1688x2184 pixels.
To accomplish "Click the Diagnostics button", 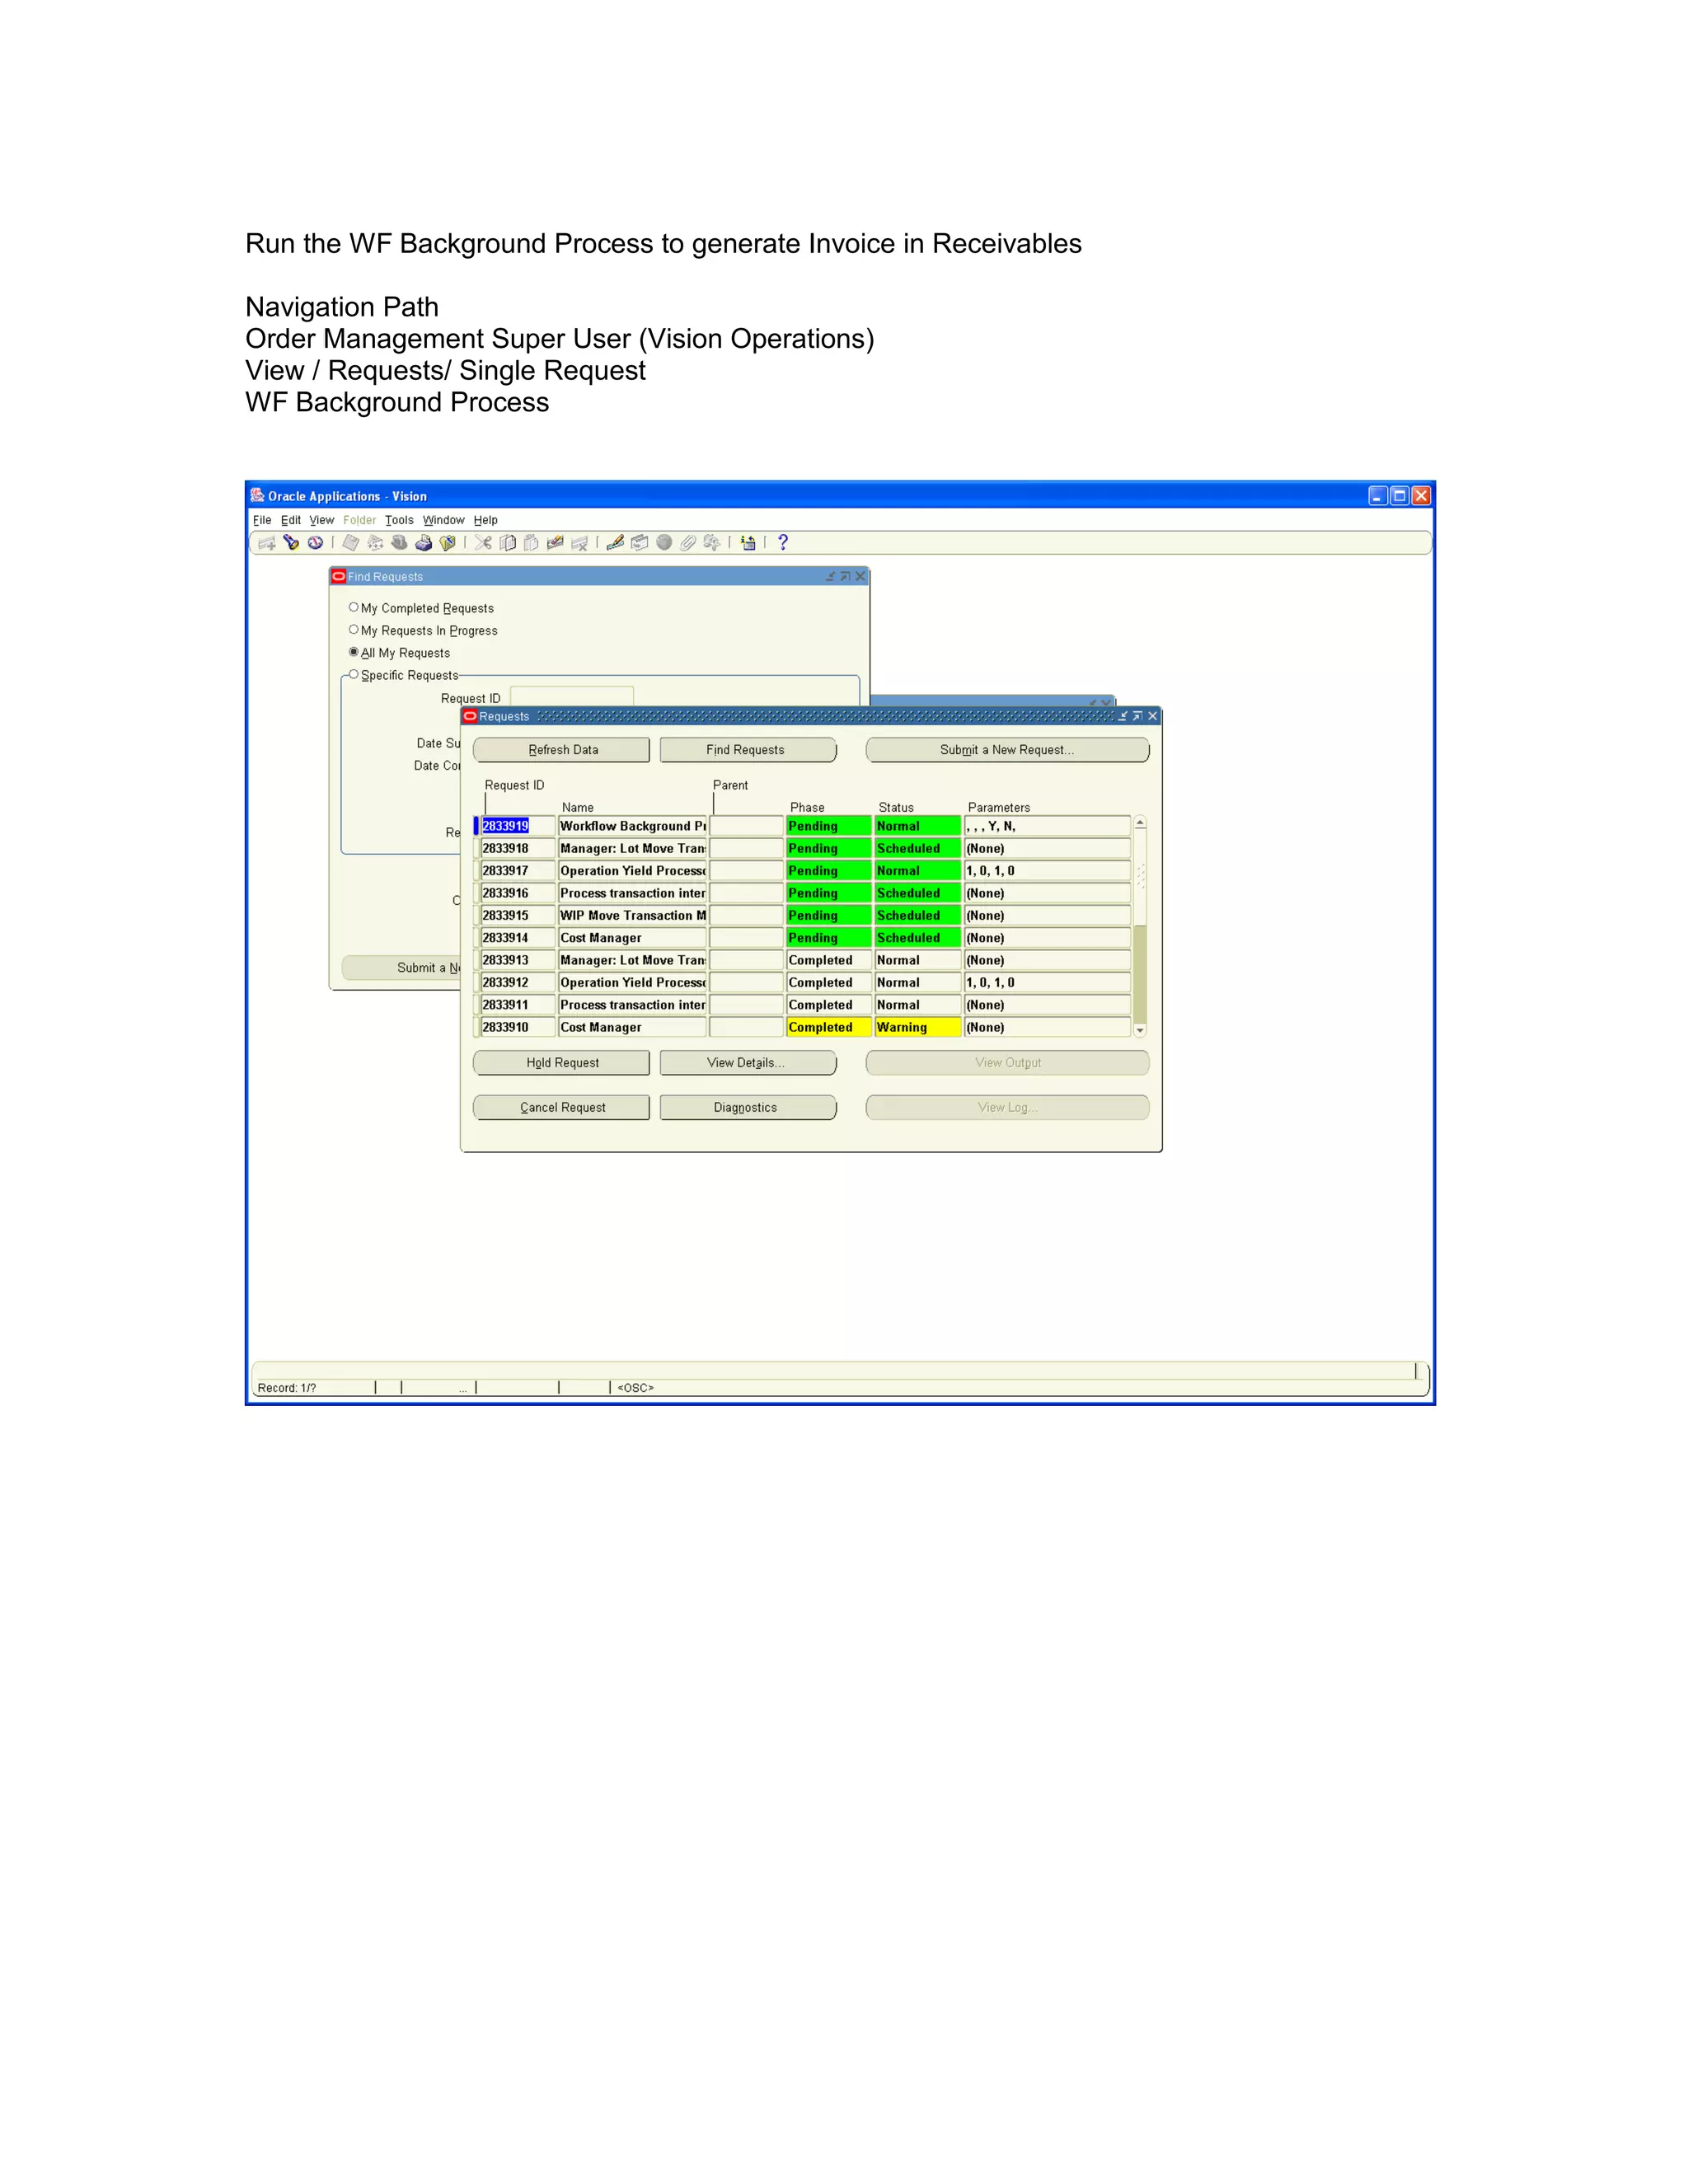I will pyautogui.click(x=747, y=1108).
